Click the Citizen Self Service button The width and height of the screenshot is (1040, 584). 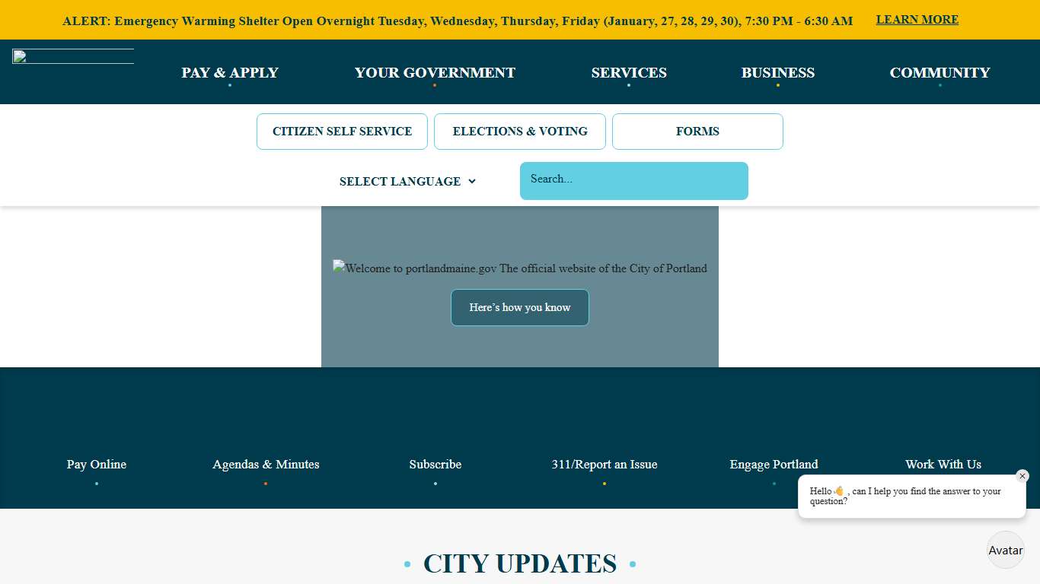pyautogui.click(x=342, y=131)
